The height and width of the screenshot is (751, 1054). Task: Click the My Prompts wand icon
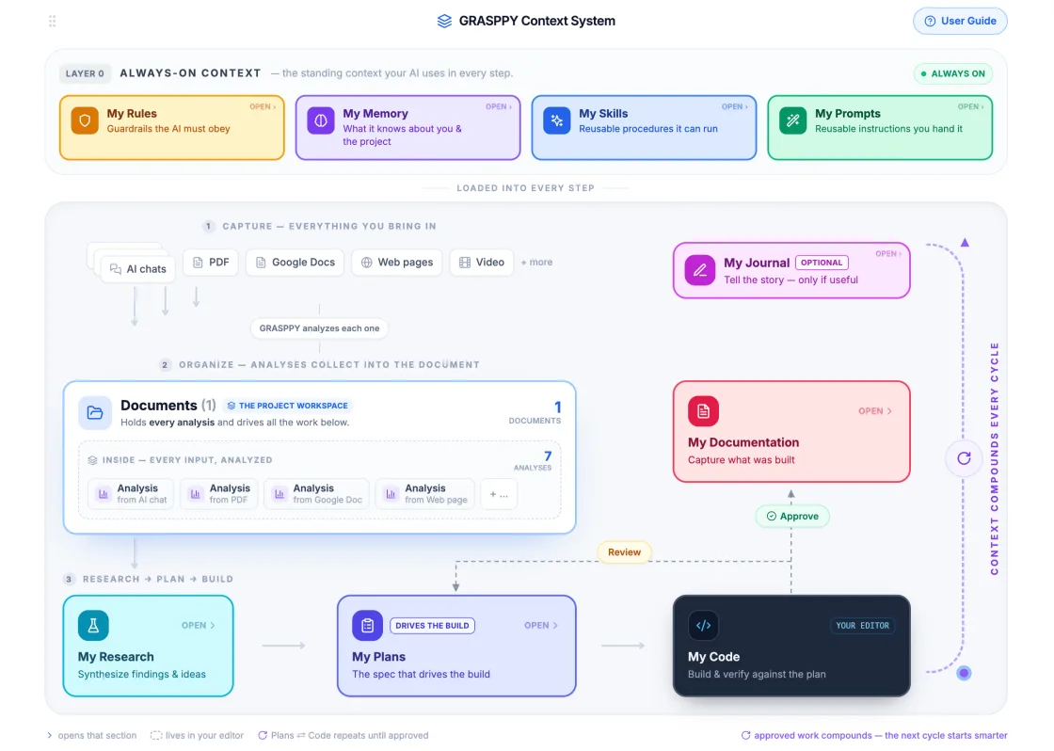pos(792,121)
